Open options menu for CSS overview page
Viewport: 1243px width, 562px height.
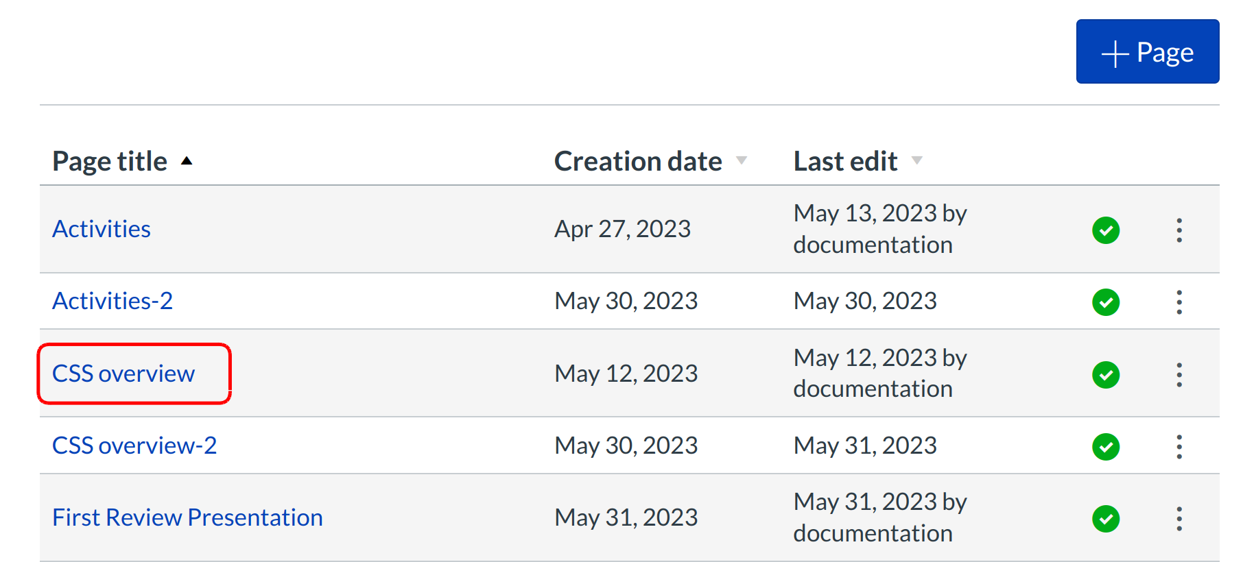(1179, 375)
